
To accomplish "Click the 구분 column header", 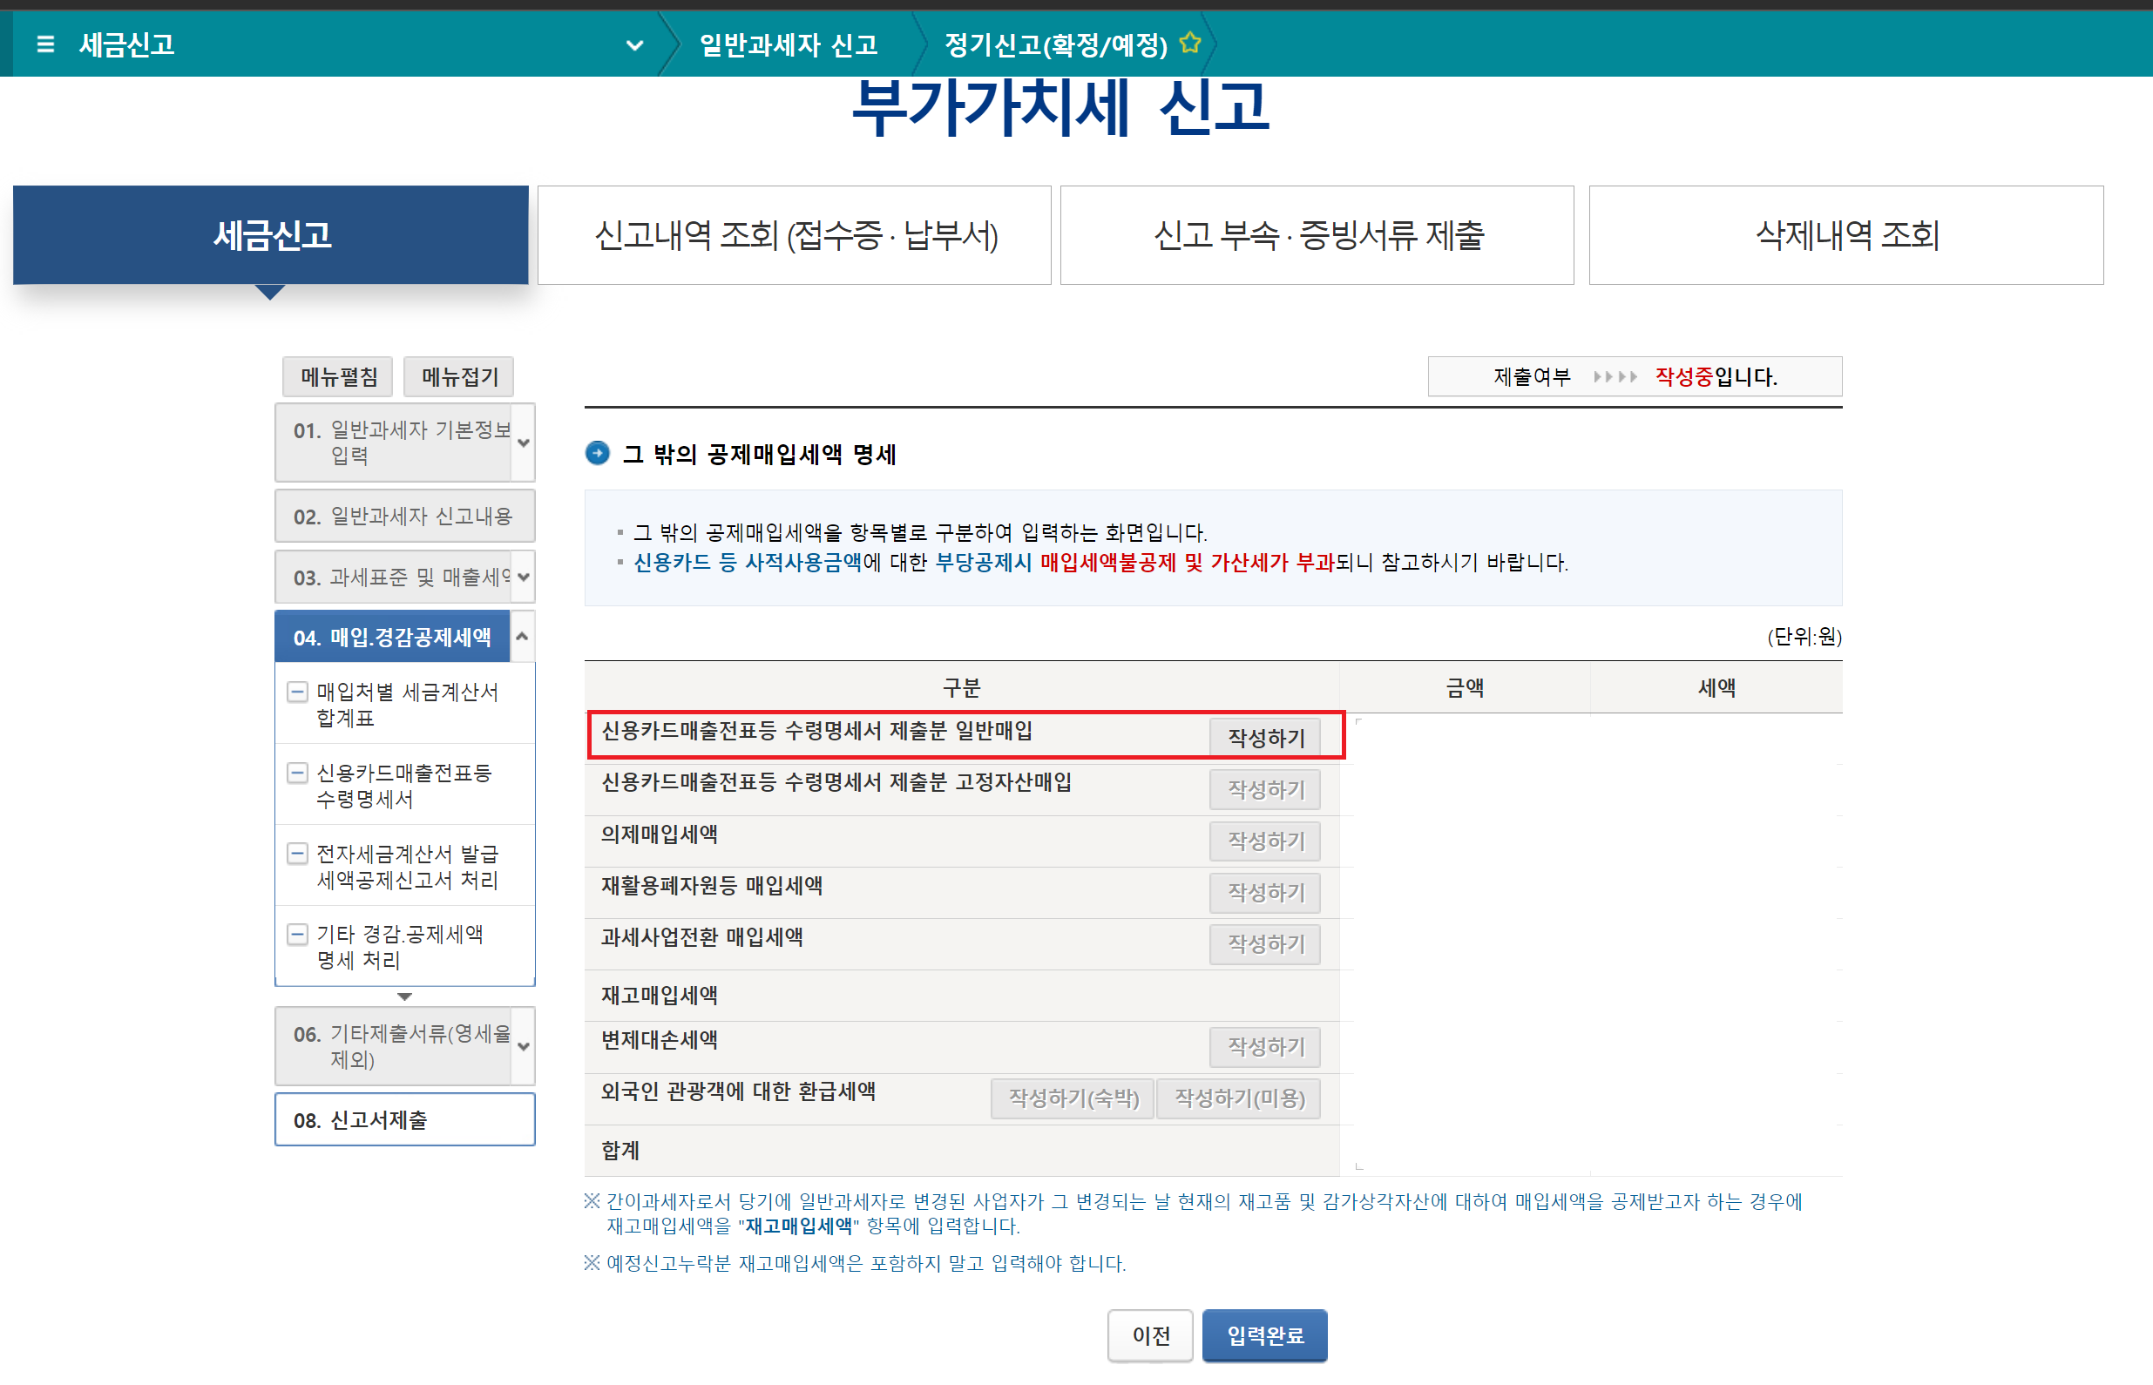I will 961,688.
